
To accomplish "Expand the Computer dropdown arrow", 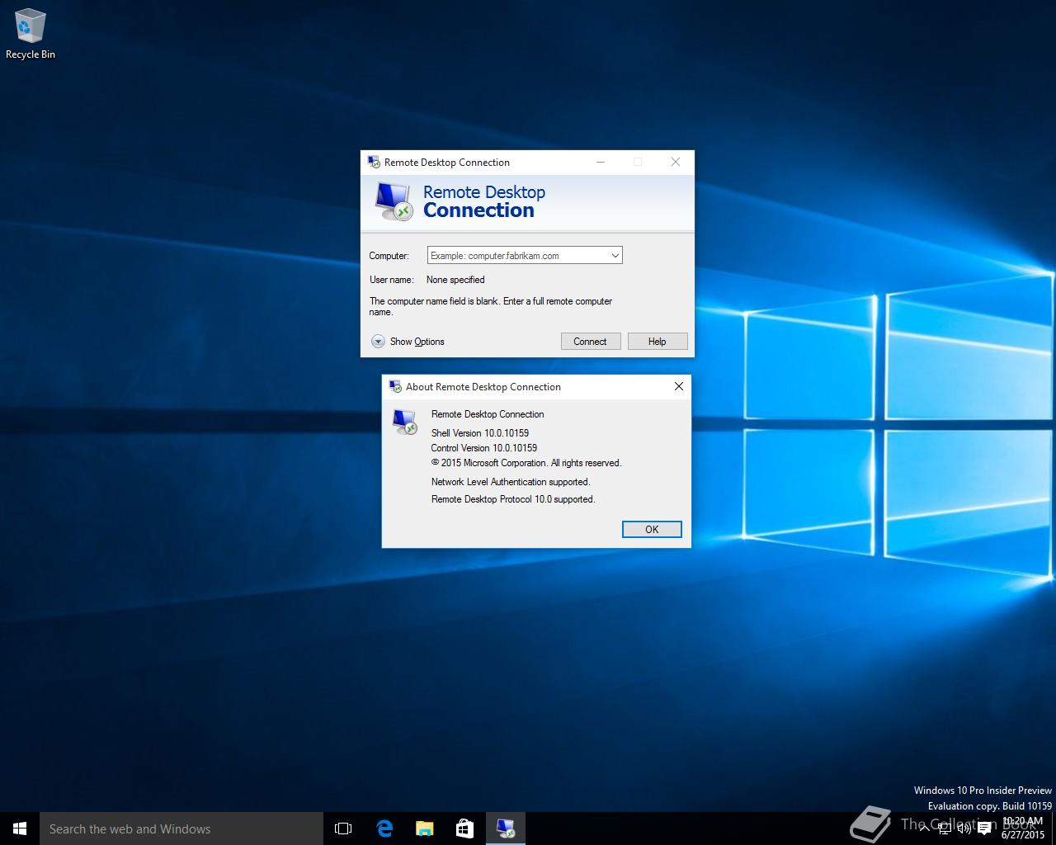I will pos(615,256).
